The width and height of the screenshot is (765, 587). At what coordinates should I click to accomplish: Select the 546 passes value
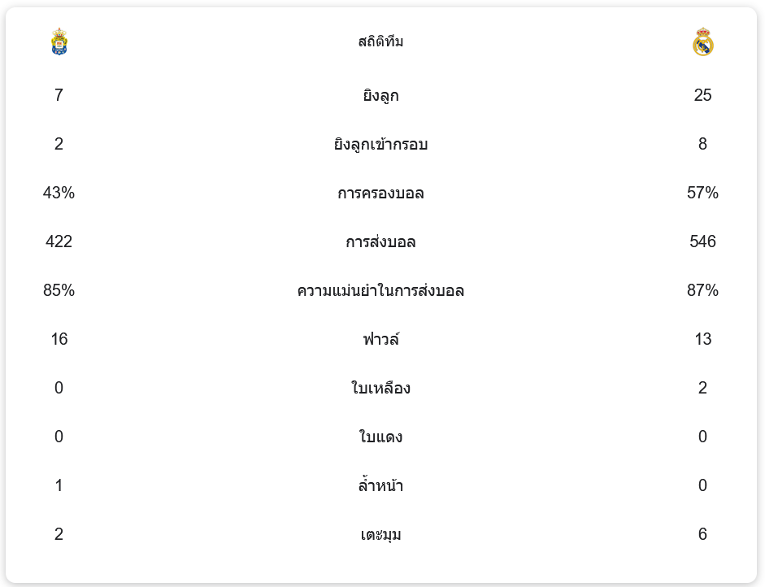702,241
